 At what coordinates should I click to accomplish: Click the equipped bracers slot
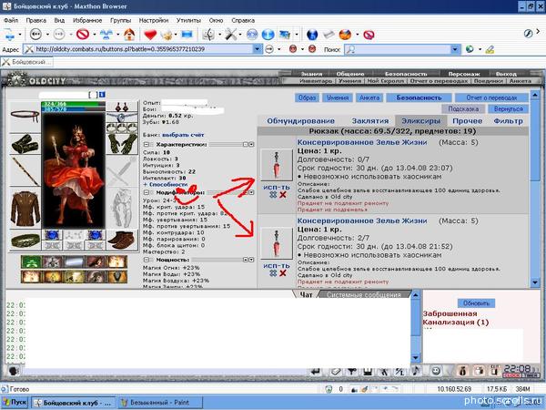tap(25, 144)
